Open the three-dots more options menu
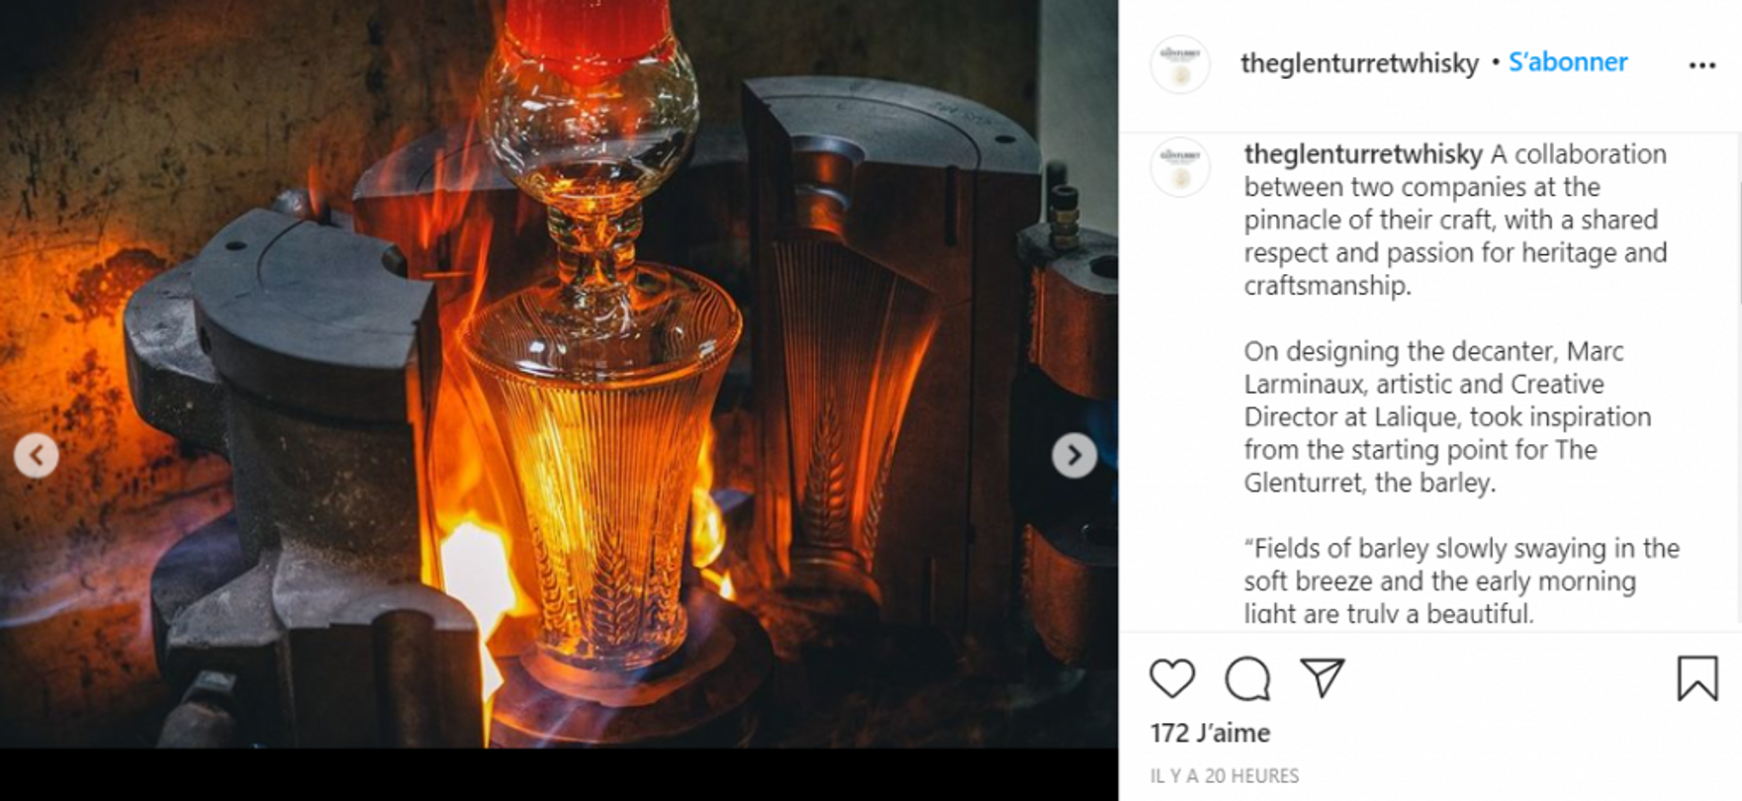1742x801 pixels. (x=1702, y=65)
